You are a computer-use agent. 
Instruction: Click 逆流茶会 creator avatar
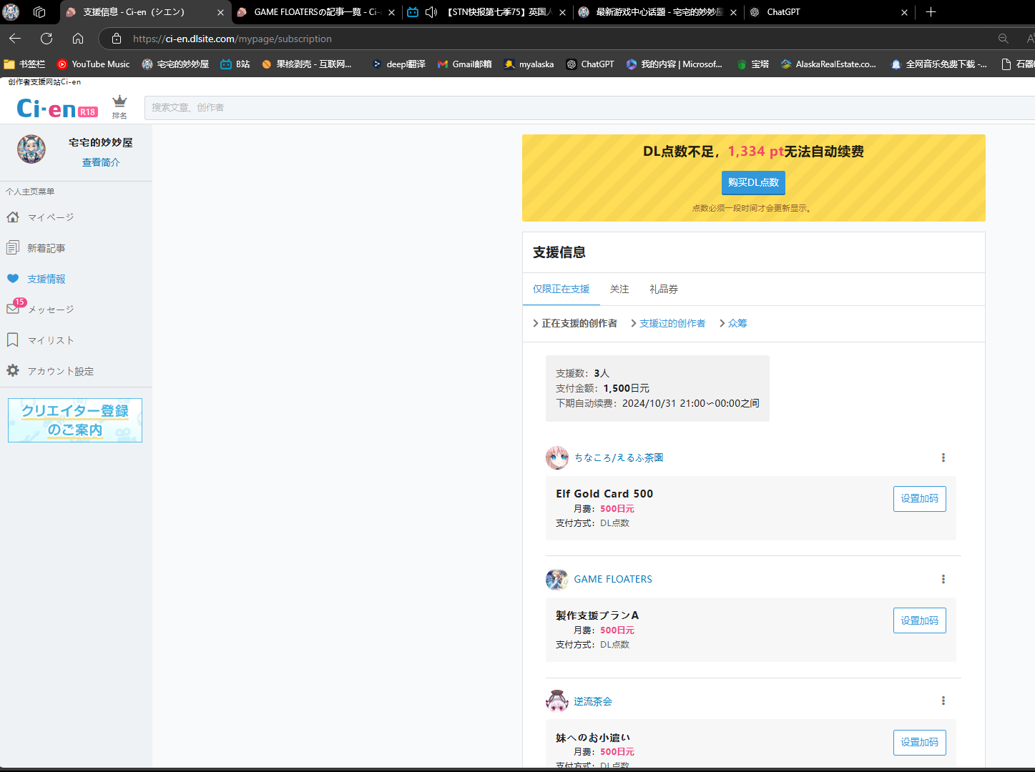point(557,701)
